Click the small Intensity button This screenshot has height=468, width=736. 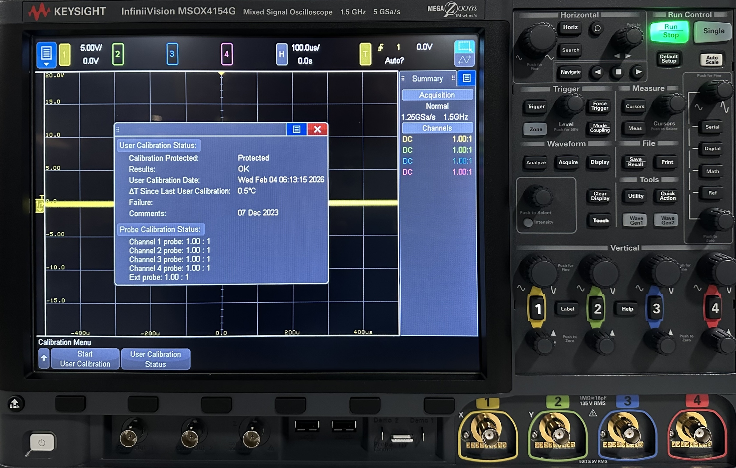528,222
